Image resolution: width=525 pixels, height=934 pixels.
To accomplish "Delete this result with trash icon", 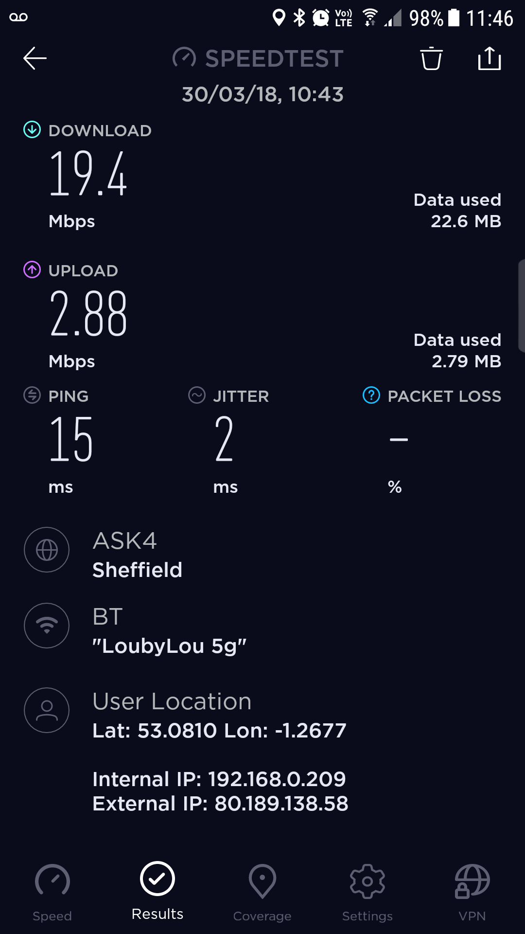I will coord(431,58).
